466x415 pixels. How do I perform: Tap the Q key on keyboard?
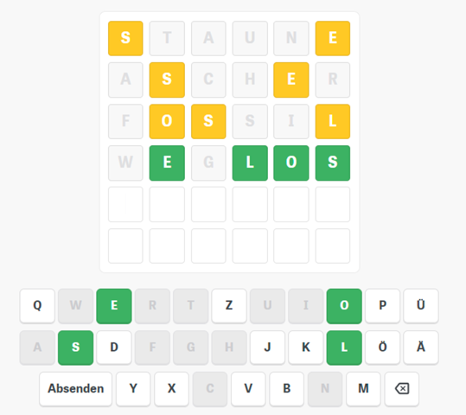37,305
